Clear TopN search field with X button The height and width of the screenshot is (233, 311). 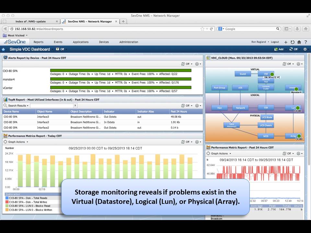[75, 105]
